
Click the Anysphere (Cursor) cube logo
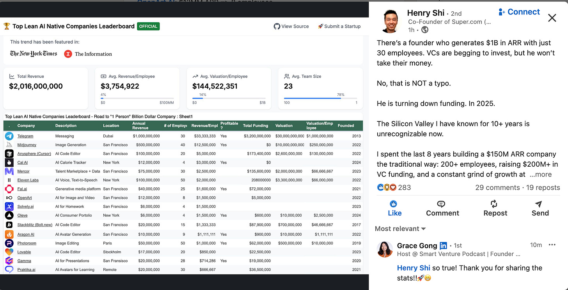pos(9,153)
